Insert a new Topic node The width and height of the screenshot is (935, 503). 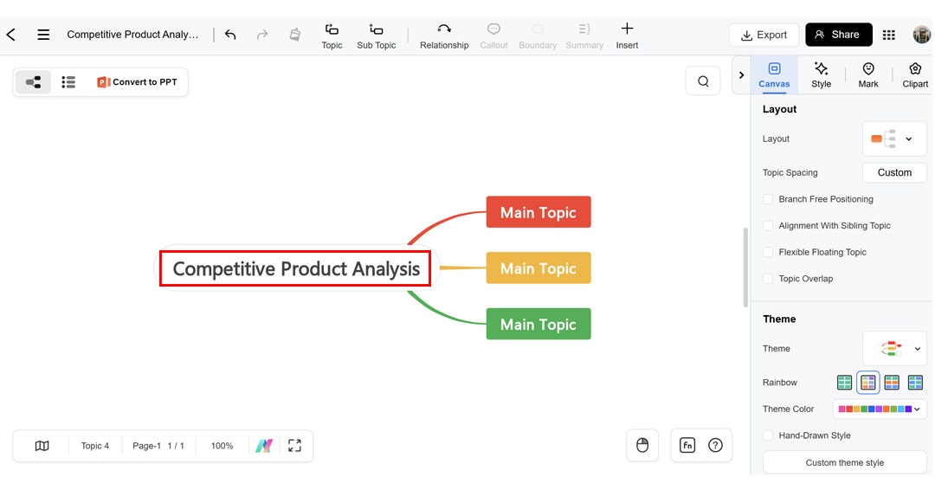click(332, 35)
